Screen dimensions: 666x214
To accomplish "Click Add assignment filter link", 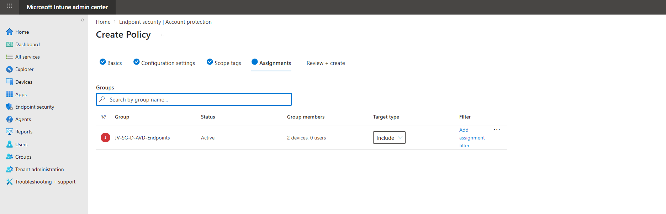I will pos(472,138).
